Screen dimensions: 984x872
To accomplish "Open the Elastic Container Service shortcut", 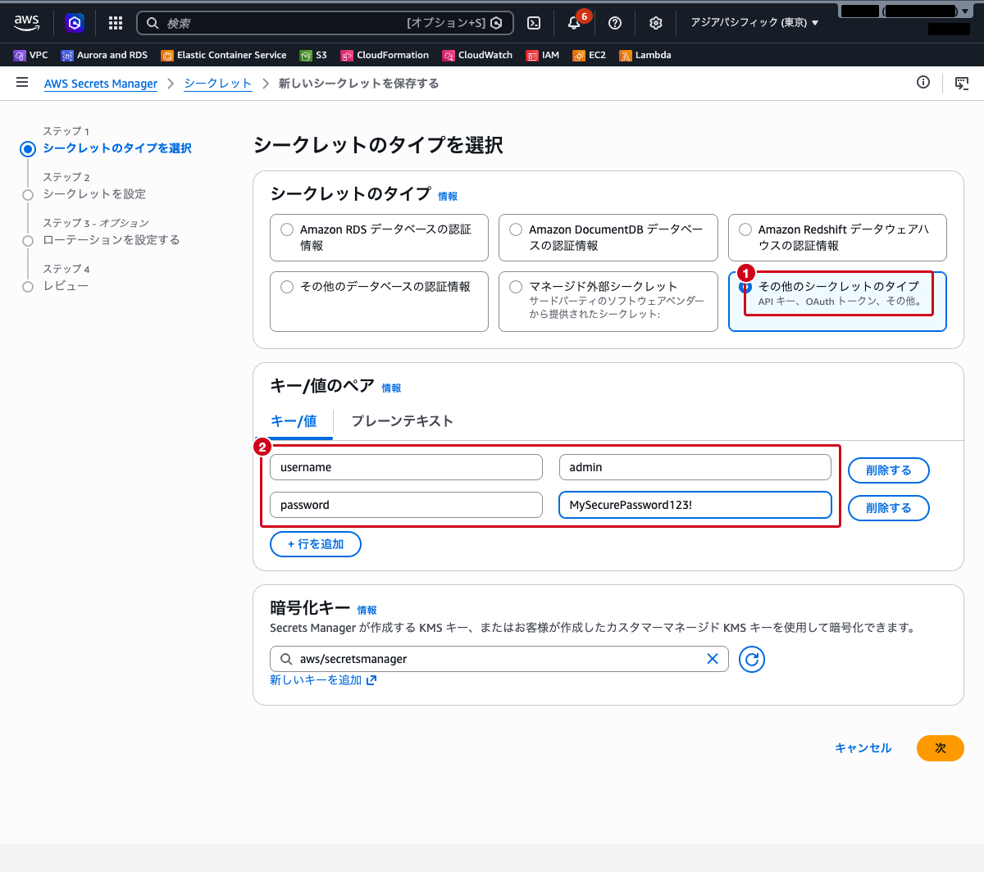I will click(224, 55).
